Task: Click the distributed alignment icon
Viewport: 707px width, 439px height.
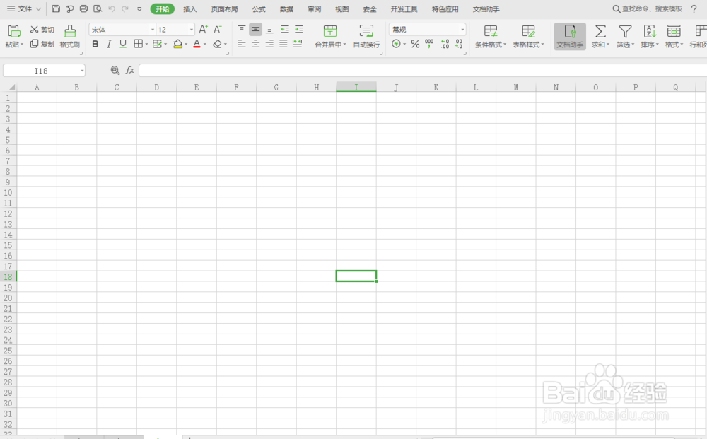Action: 297,44
